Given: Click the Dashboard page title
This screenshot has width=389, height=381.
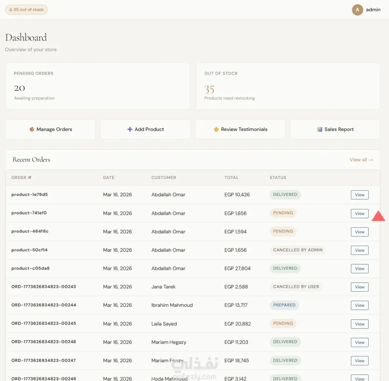Looking at the screenshot, I should [x=26, y=37].
